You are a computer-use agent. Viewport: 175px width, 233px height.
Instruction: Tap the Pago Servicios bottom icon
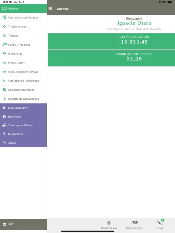click(134, 223)
